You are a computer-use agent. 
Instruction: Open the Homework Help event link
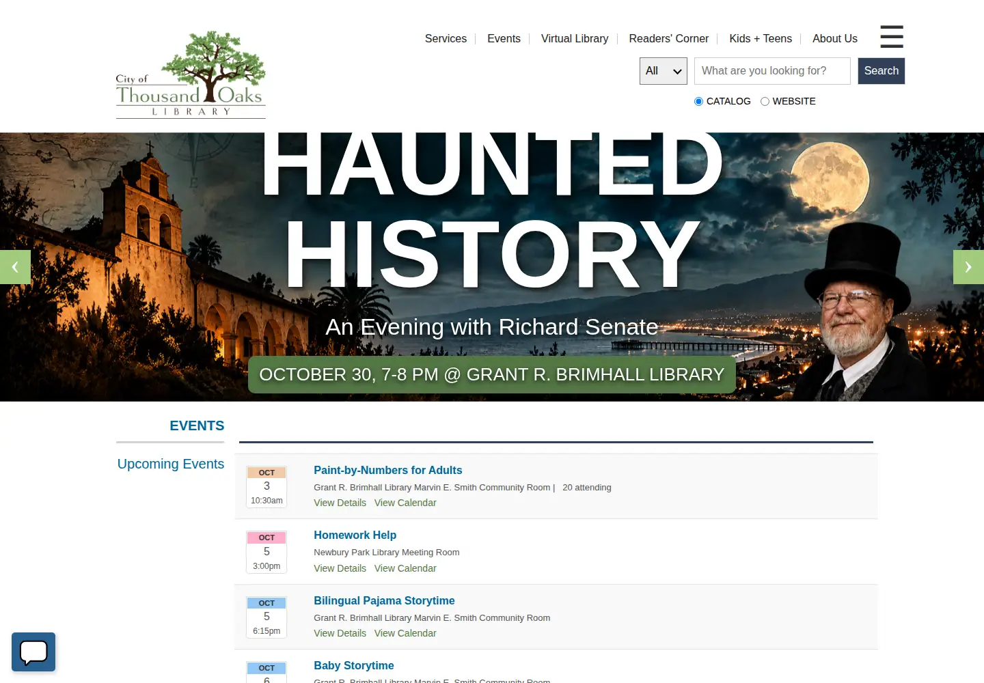(355, 535)
